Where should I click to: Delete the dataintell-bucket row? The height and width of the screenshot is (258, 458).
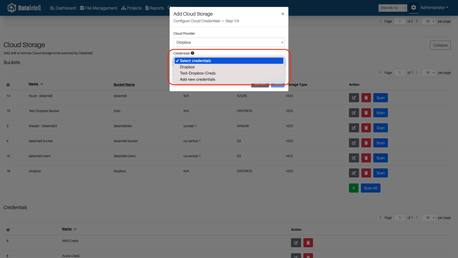click(366, 143)
